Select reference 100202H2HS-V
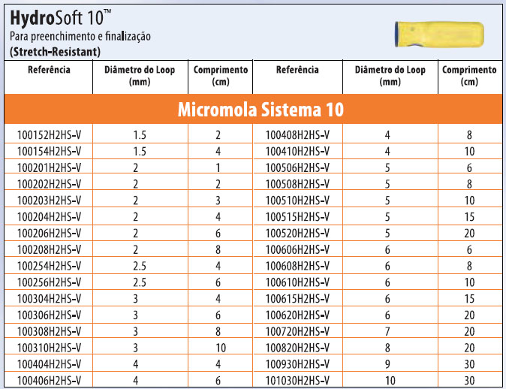The image size is (506, 389). click(49, 184)
